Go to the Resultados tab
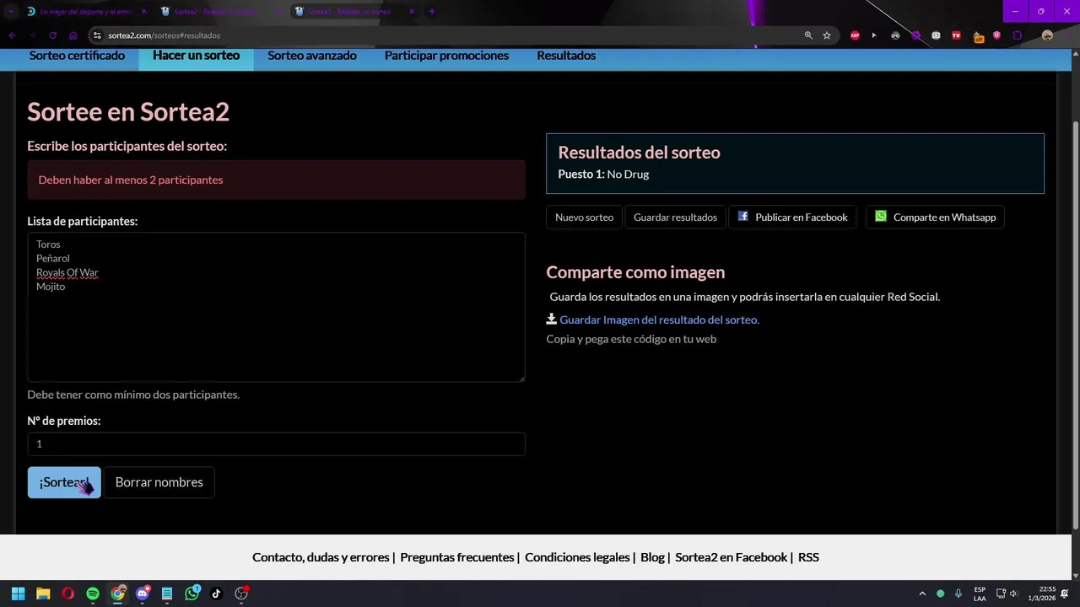 click(x=566, y=56)
